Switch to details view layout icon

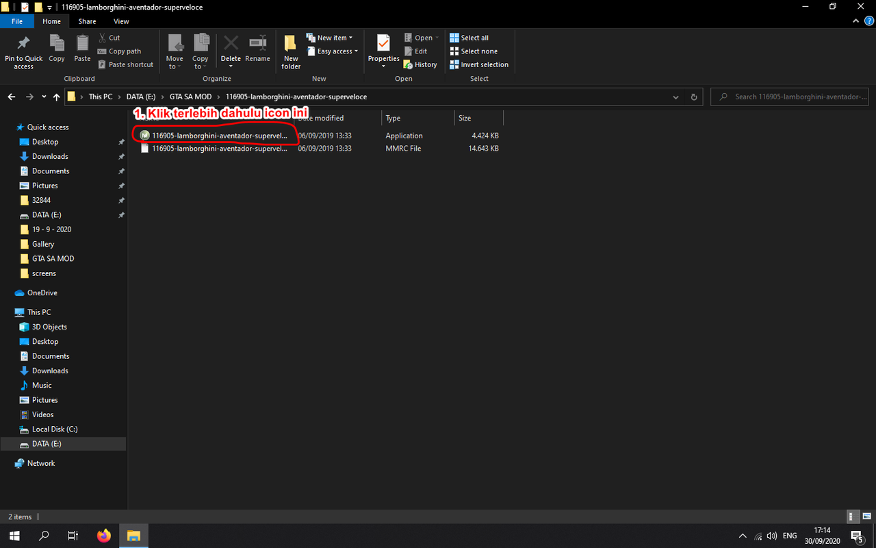point(853,516)
